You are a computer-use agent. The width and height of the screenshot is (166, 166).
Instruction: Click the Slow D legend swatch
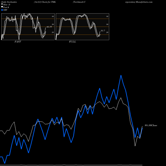[2, 4]
